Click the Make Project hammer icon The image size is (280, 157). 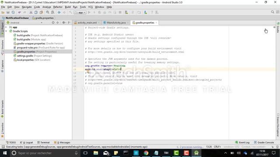point(71,12)
